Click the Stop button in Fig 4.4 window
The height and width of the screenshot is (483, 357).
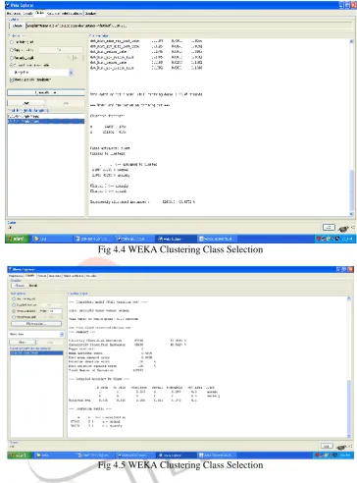pos(66,103)
